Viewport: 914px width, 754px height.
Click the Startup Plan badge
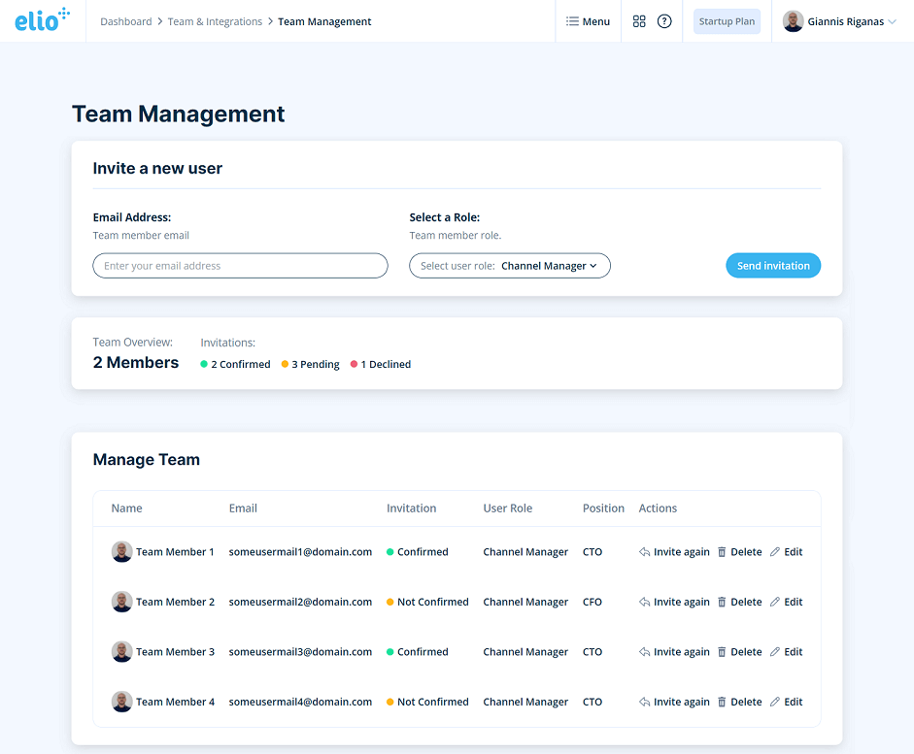pyautogui.click(x=727, y=21)
